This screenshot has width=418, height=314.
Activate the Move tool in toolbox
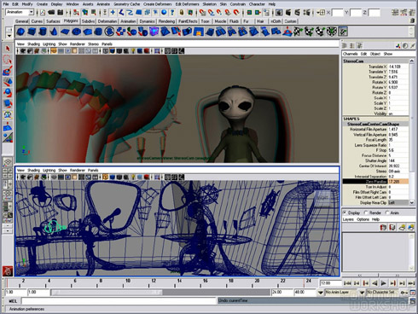[8, 82]
